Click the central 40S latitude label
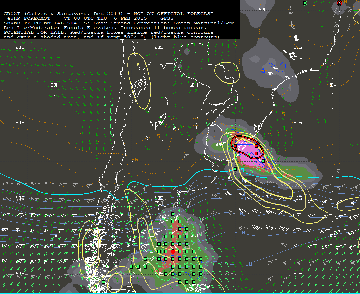Viewport: 360px width, 294px height. (159, 198)
